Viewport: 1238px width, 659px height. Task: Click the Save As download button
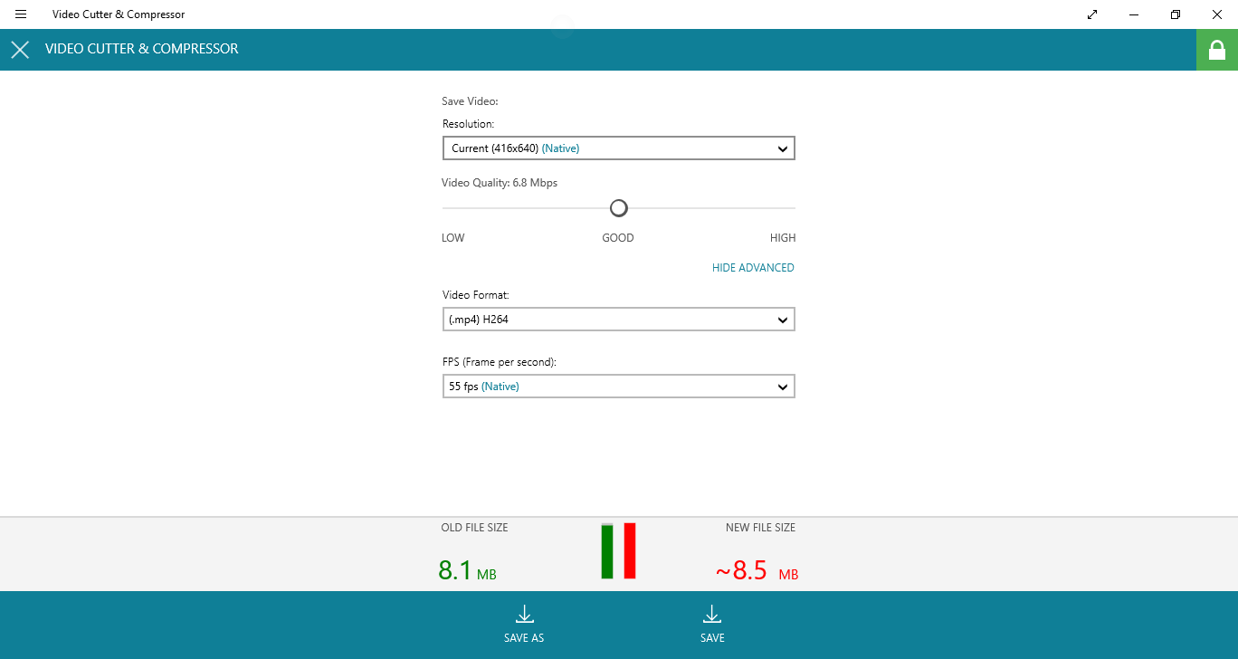pyautogui.click(x=524, y=625)
